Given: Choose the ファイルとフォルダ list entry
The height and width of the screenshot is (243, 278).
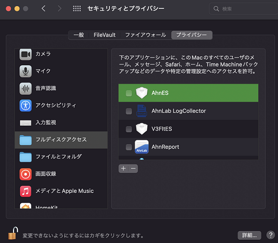Looking at the screenshot, I should point(61,157).
